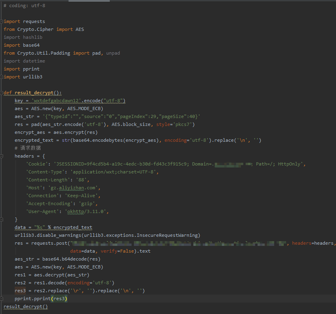Screen dimensions: 336x314
Task: Collapse the result_decrypt function definition
Action: click(x=2, y=93)
